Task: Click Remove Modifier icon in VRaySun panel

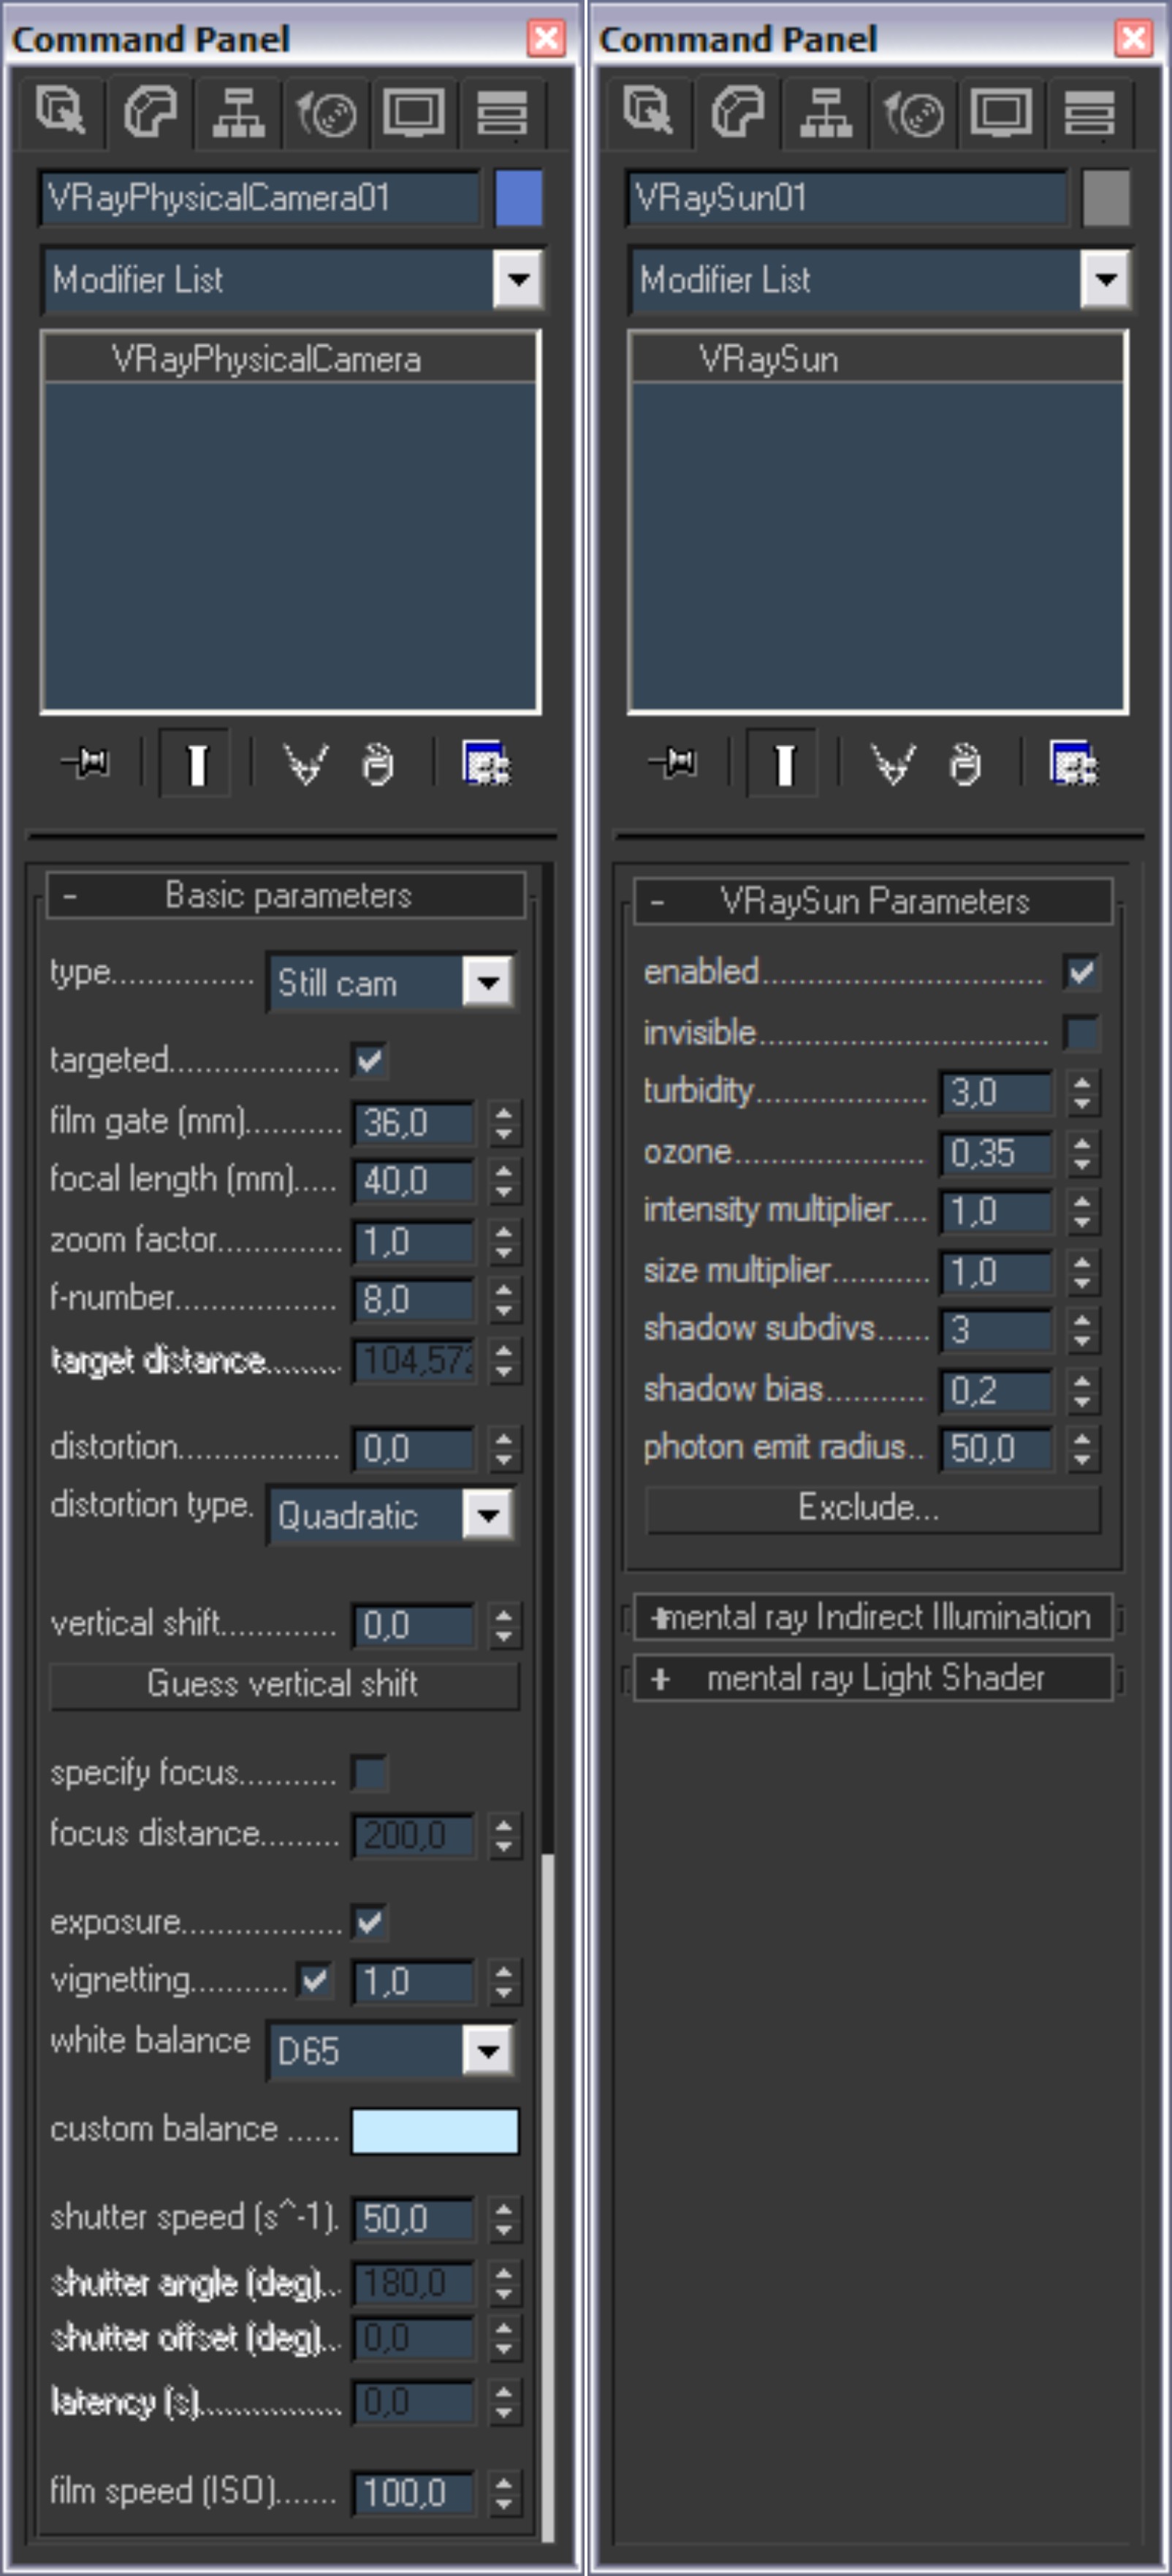Action: tap(965, 764)
